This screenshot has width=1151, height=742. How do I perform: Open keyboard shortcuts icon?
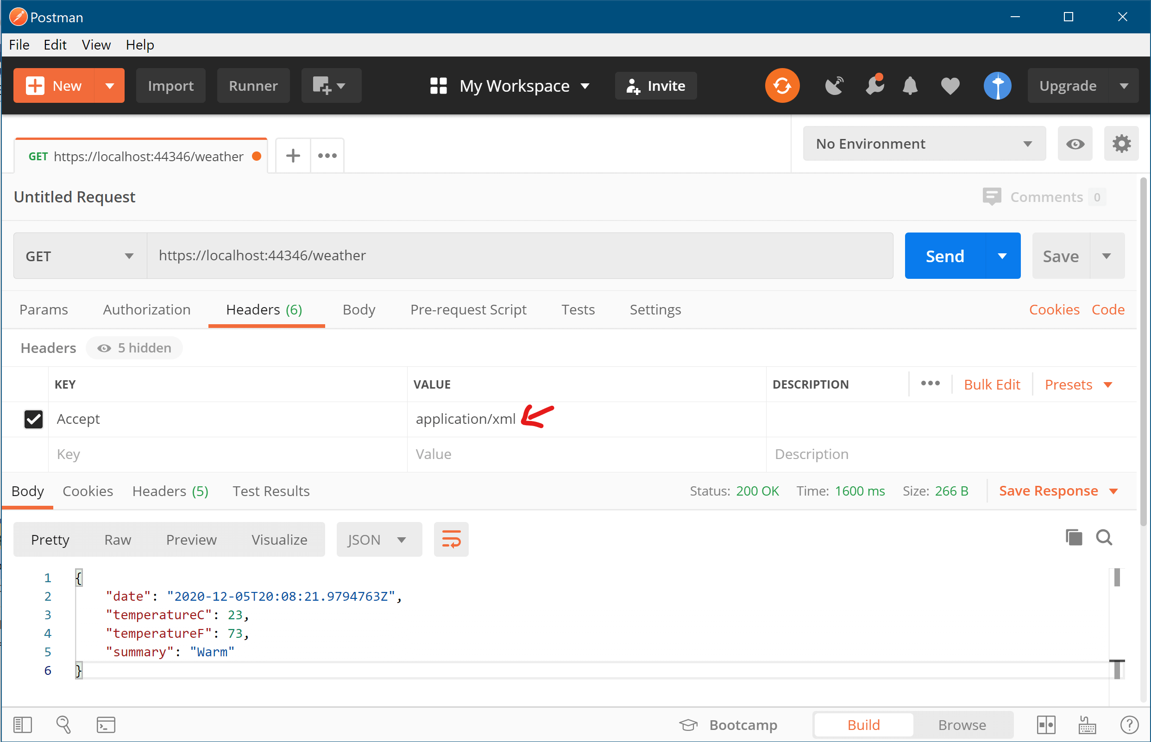click(x=1087, y=725)
